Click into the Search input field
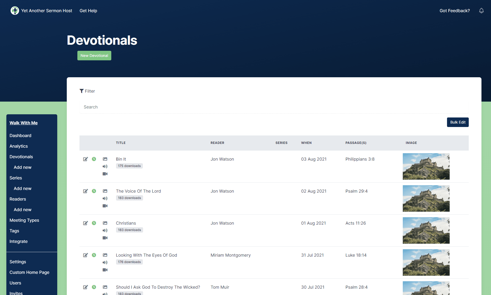The width and height of the screenshot is (491, 295). coord(274,107)
